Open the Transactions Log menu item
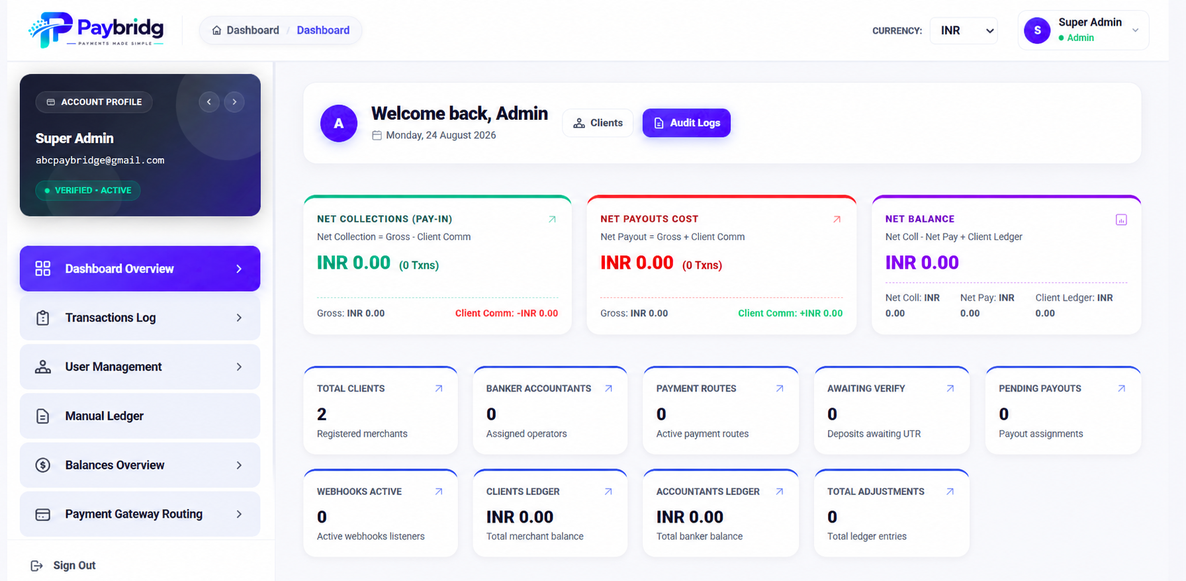This screenshot has width=1186, height=581. point(140,318)
